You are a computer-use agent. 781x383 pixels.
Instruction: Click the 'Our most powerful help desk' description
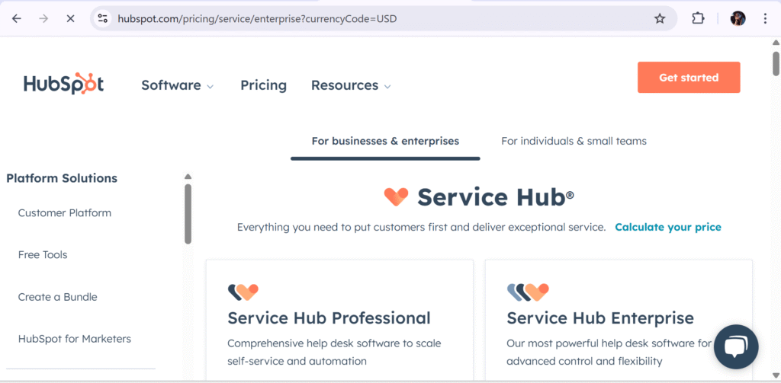click(x=609, y=352)
